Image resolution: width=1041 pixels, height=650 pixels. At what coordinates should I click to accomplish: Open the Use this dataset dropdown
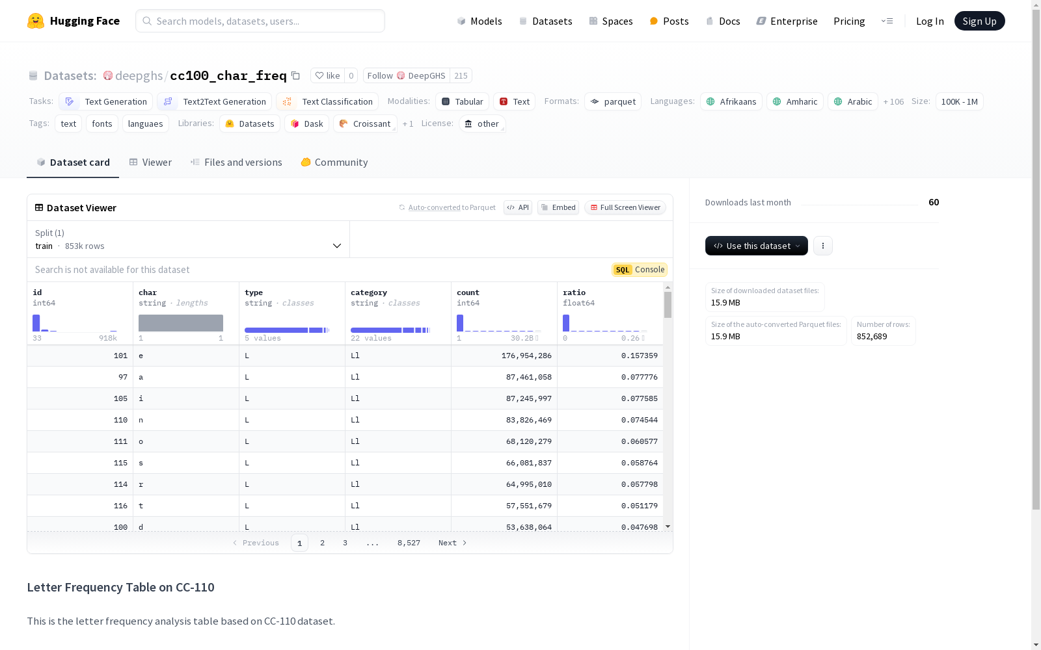pyautogui.click(x=757, y=246)
